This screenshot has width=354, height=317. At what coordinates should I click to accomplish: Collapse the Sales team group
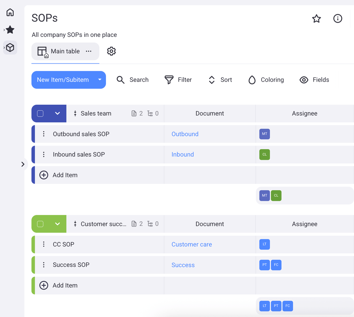pyautogui.click(x=58, y=113)
